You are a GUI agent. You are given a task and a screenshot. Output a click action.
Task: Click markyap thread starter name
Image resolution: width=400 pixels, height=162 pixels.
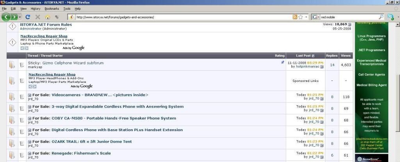[35, 67]
